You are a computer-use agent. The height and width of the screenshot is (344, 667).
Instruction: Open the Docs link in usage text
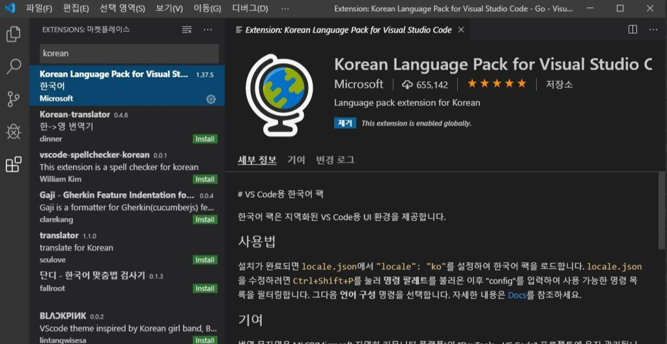click(x=517, y=295)
